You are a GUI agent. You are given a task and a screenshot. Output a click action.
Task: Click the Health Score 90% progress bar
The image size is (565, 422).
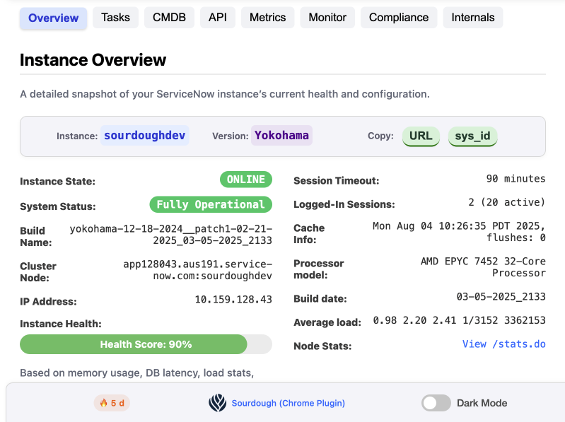146,344
